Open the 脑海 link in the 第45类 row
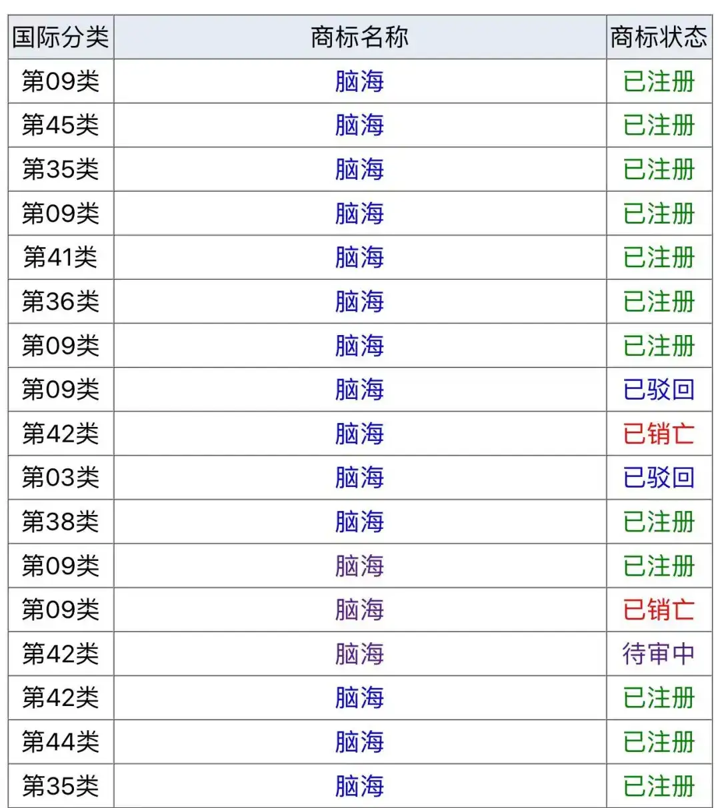This screenshot has width=720, height=808. 359,125
